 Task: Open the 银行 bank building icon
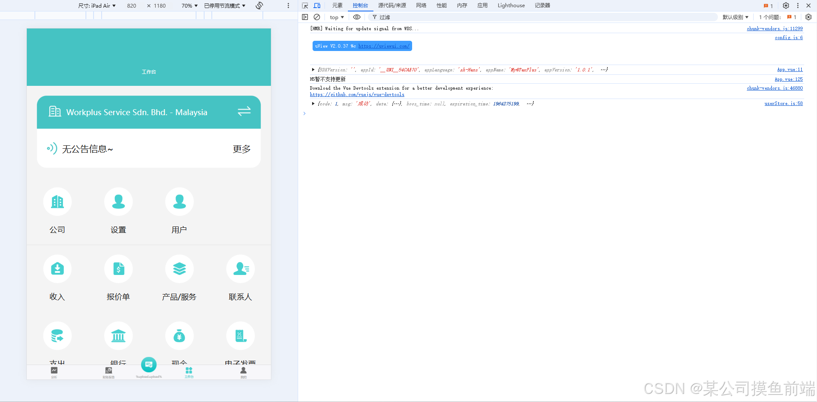click(x=118, y=336)
